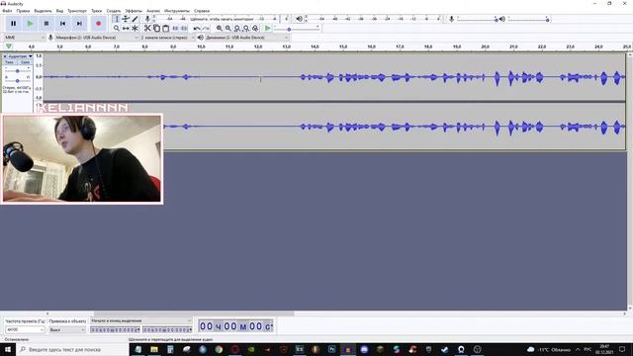Click the Undo arrow

pyautogui.click(x=197, y=29)
